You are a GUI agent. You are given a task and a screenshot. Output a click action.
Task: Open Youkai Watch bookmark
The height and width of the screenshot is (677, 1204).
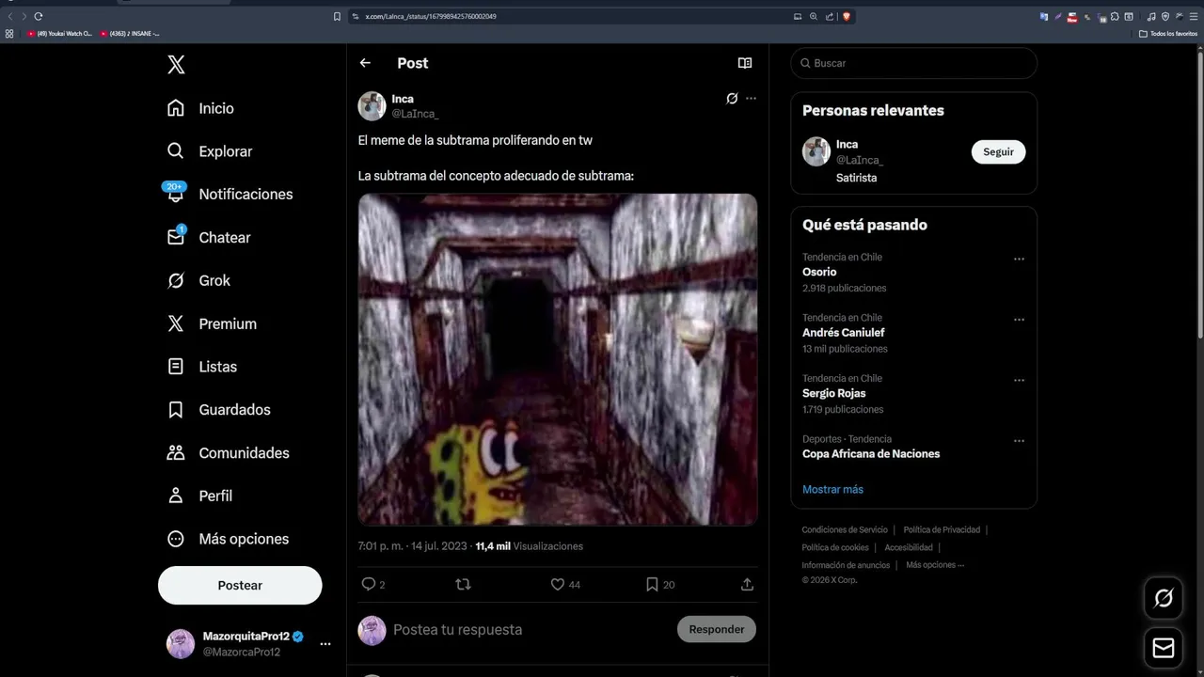60,34
